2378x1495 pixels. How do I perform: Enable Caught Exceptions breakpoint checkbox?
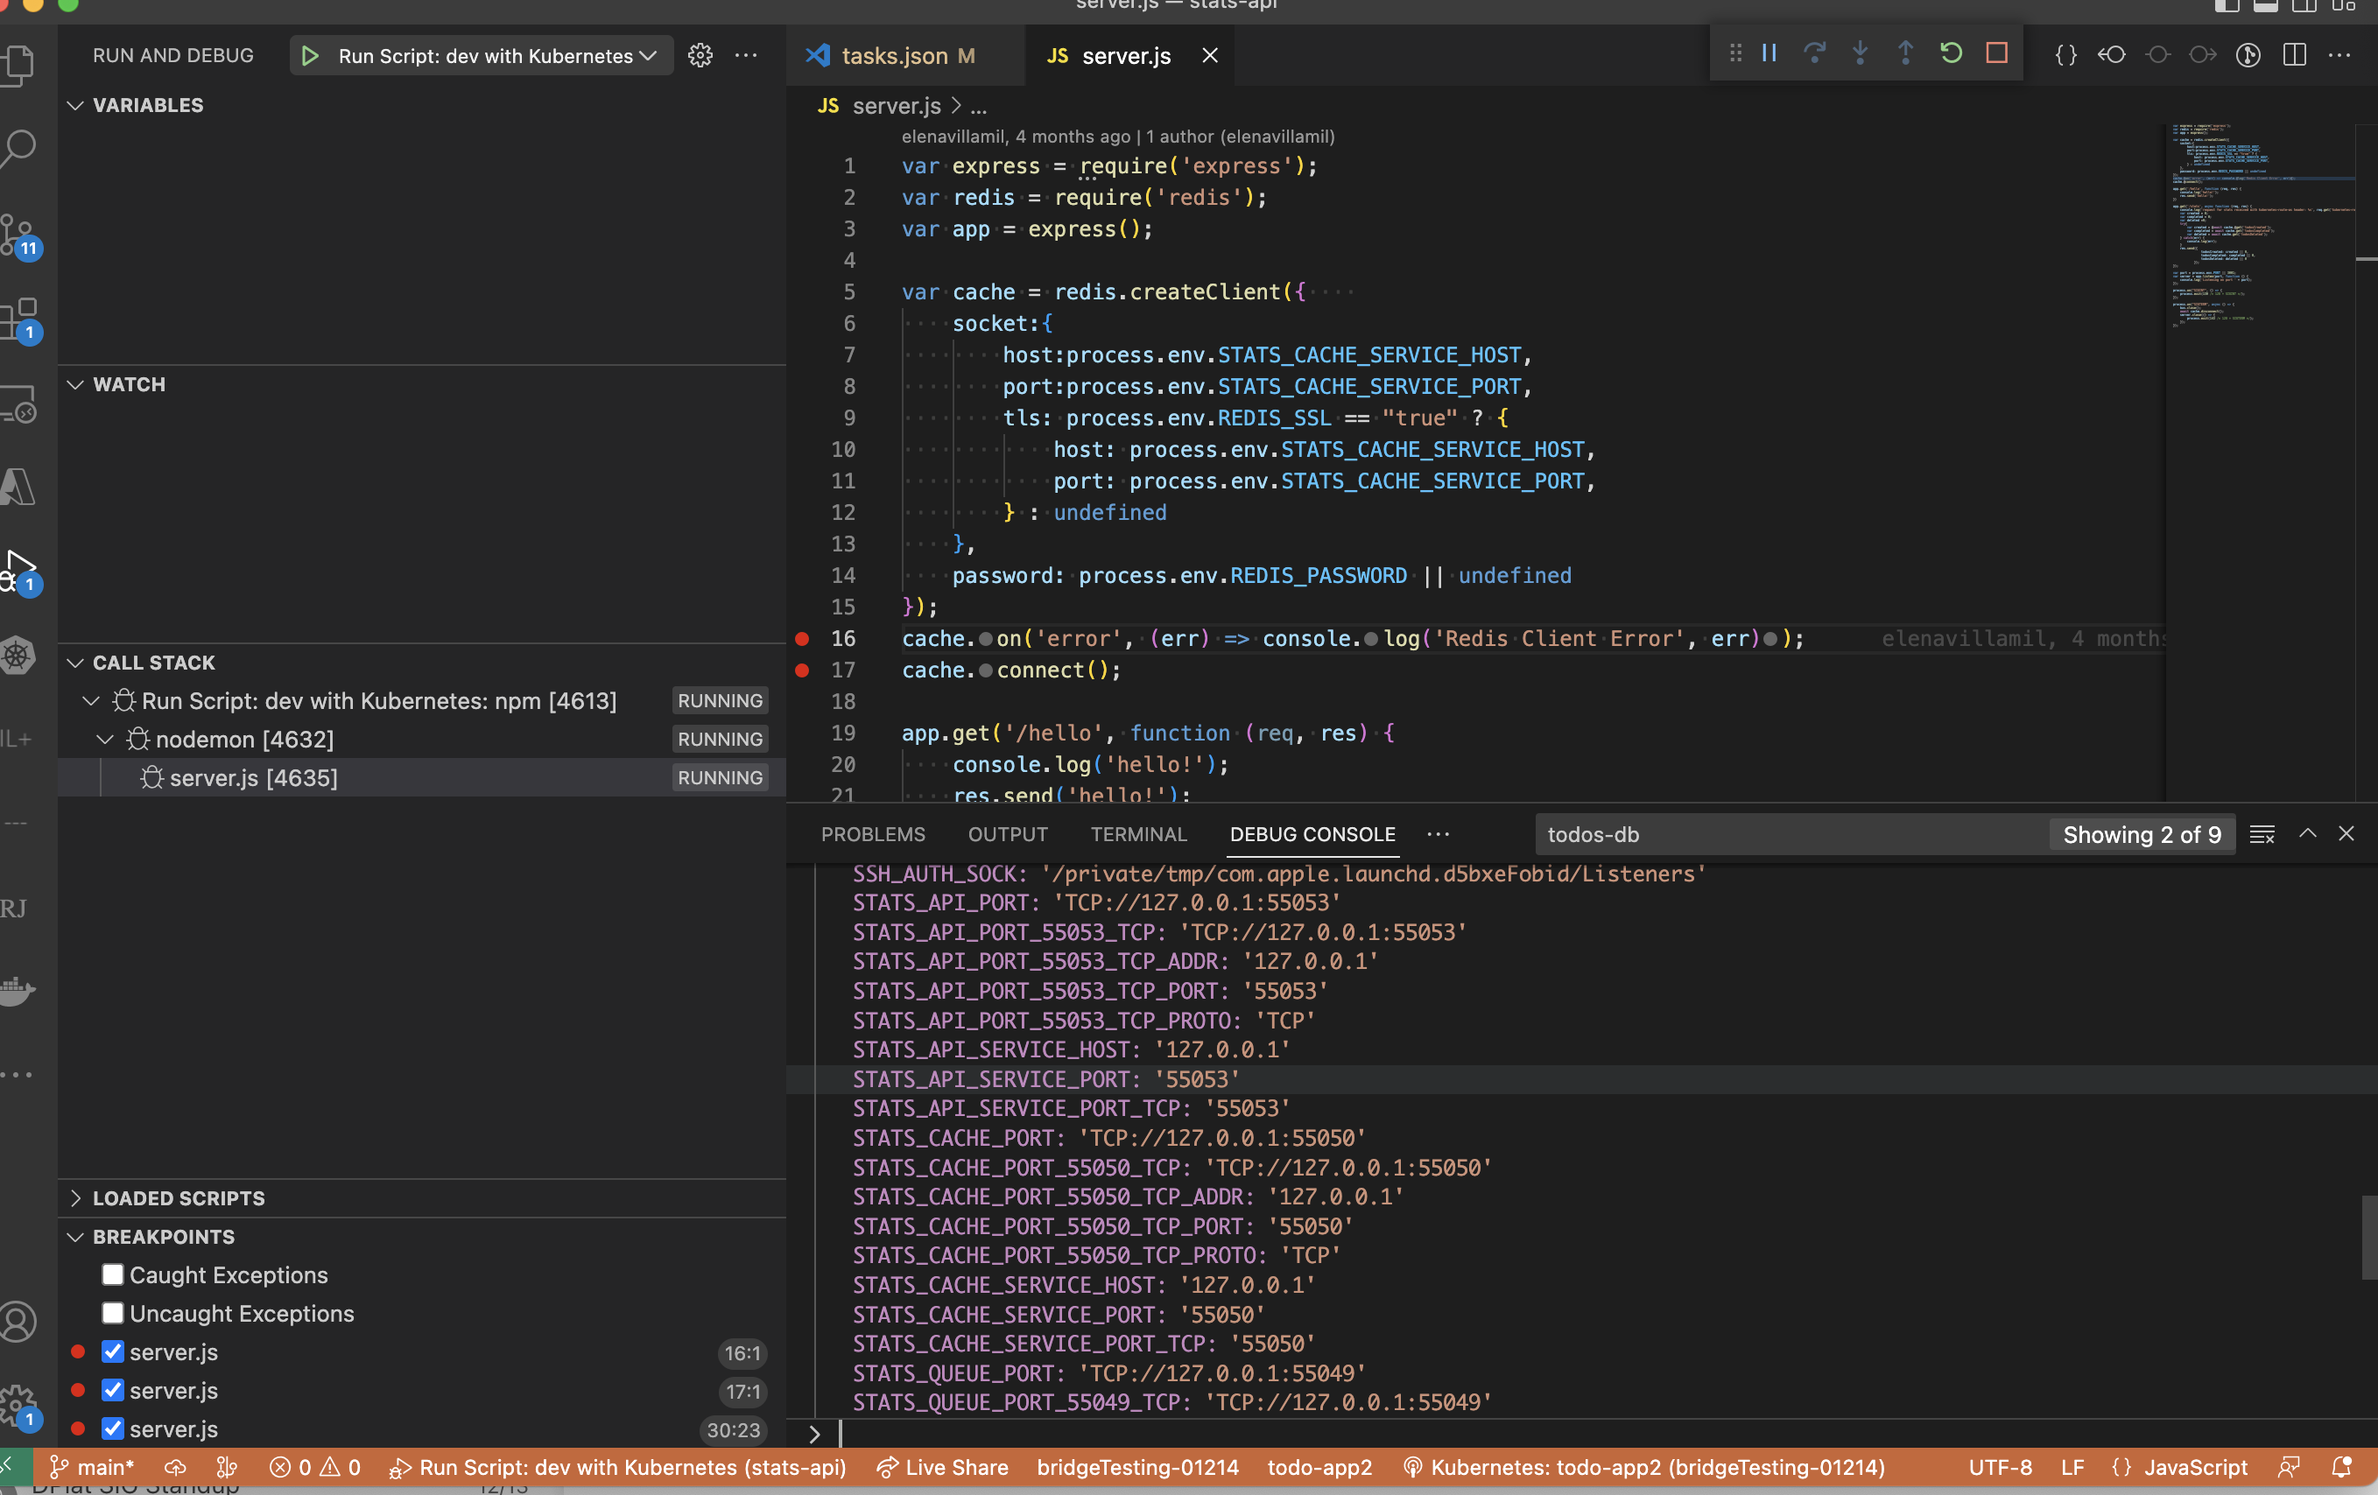(x=113, y=1274)
